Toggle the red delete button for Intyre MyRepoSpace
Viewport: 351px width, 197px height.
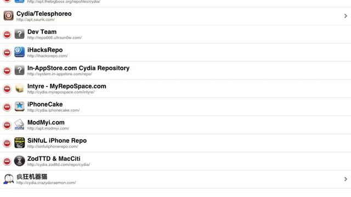coord(7,89)
